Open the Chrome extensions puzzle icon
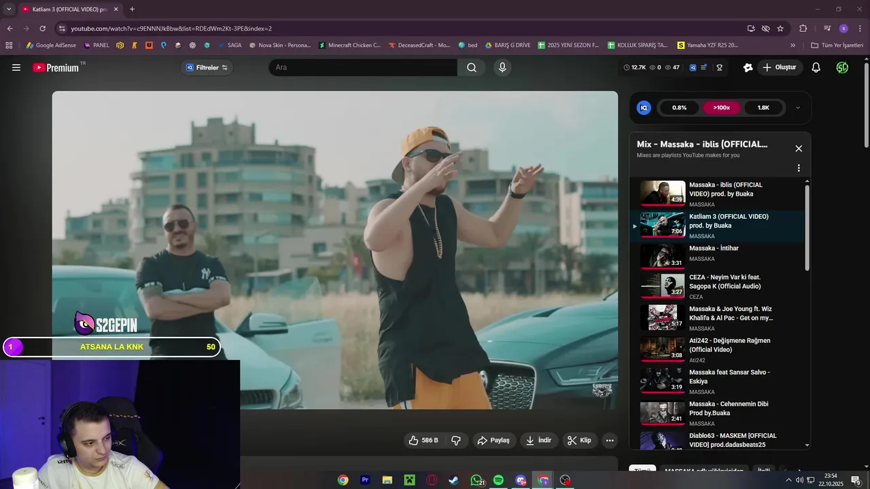Viewport: 870px width, 489px height. [x=803, y=29]
